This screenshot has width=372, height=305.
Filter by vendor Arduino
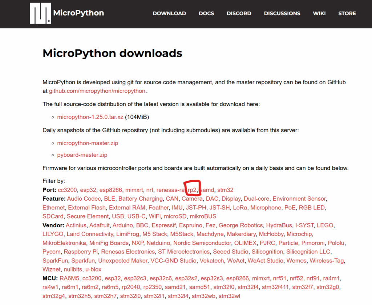(123, 225)
